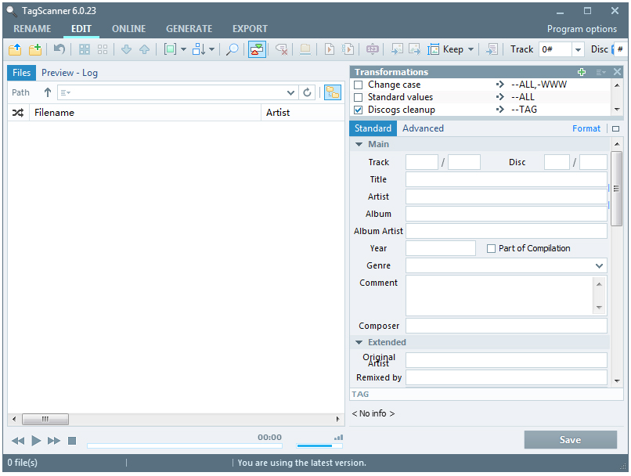Click the playback seek bar
This screenshot has width=631, height=476.
pyautogui.click(x=185, y=445)
